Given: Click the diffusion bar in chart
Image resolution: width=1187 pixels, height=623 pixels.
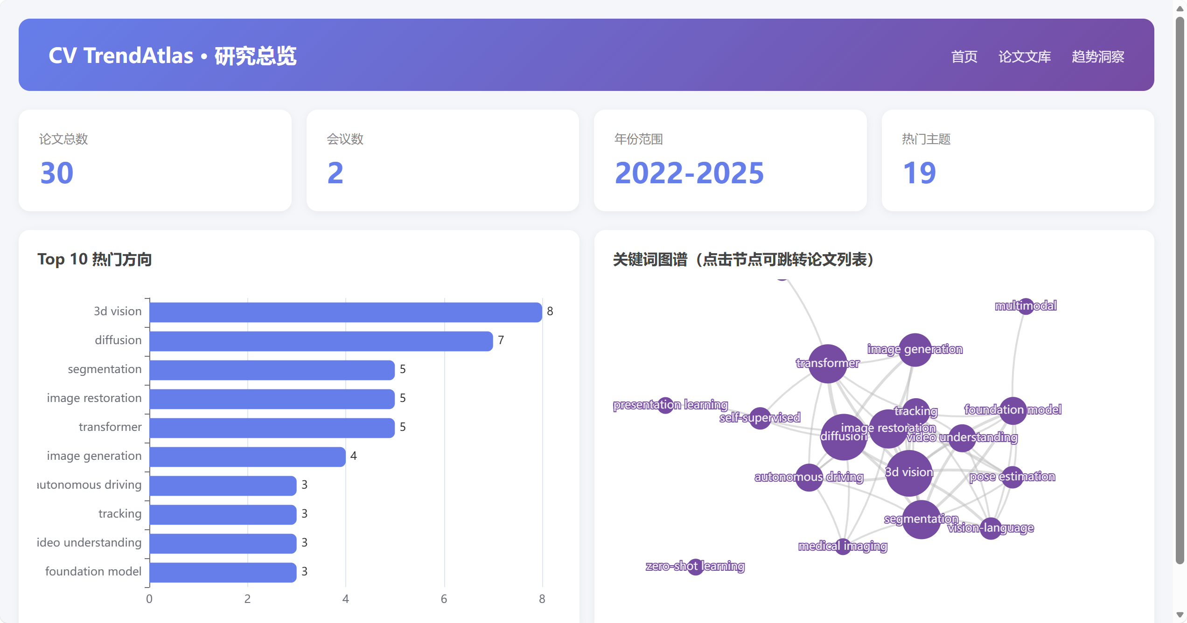Looking at the screenshot, I should coord(321,341).
